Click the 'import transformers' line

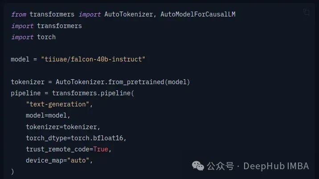pos(47,26)
